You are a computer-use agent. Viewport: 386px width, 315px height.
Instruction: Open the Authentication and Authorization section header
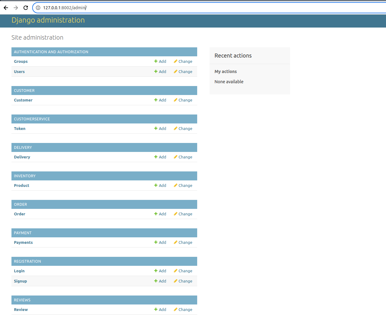click(51, 52)
